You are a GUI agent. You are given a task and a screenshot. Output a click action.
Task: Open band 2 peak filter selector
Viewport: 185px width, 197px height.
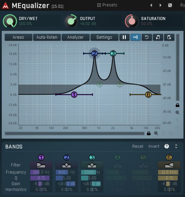pos(67,165)
